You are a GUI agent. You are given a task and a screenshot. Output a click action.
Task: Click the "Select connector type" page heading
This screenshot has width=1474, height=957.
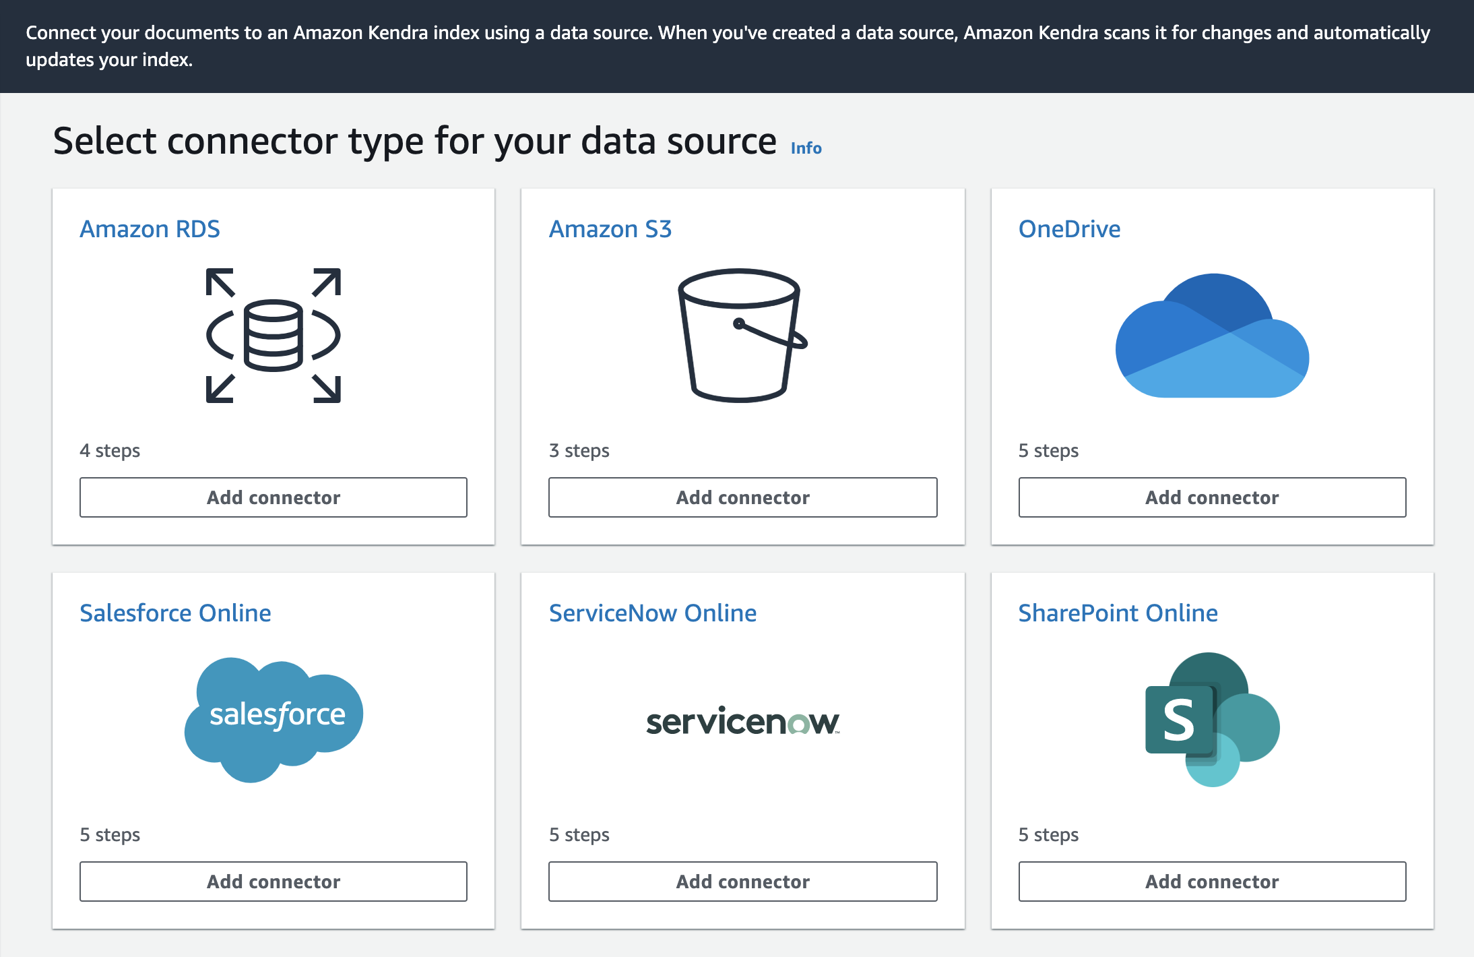click(414, 142)
